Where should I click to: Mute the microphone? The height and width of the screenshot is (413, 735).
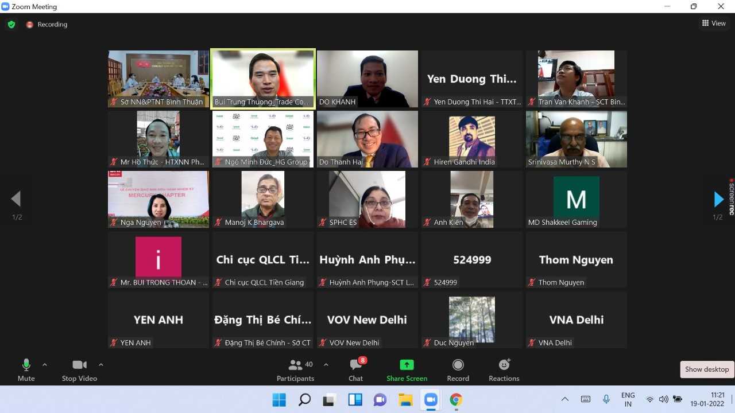[26, 369]
